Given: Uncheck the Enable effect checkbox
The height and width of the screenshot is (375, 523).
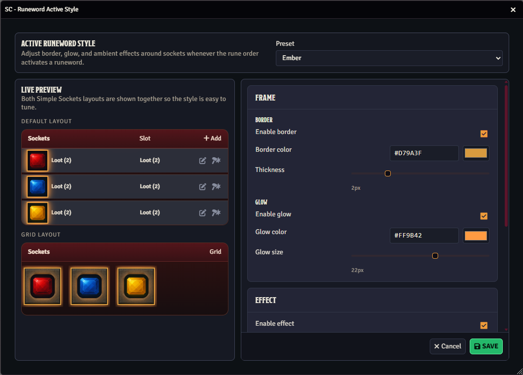Looking at the screenshot, I should [x=484, y=325].
